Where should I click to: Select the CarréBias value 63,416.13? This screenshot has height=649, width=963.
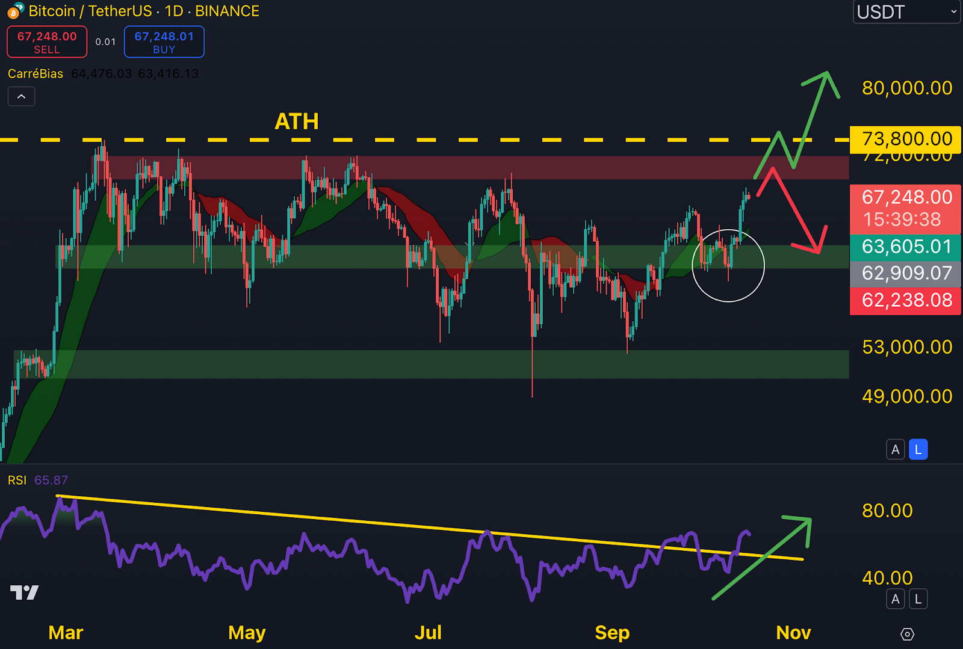click(x=168, y=73)
